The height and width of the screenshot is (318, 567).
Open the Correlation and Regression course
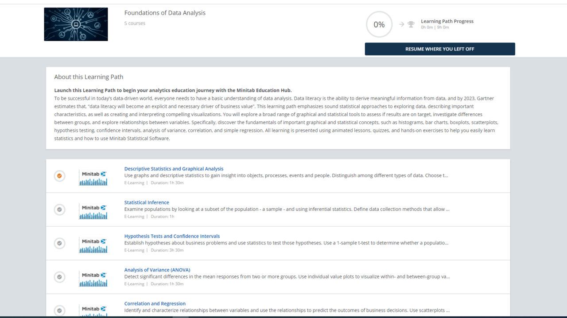155,303
